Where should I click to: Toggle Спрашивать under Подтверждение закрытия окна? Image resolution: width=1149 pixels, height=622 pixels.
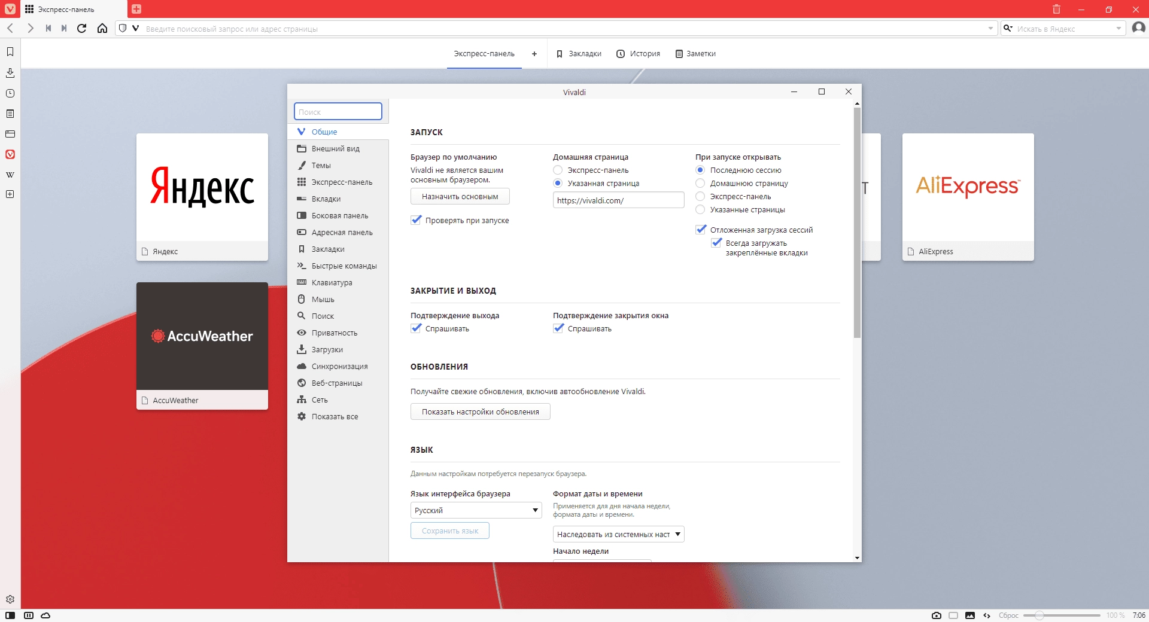559,328
